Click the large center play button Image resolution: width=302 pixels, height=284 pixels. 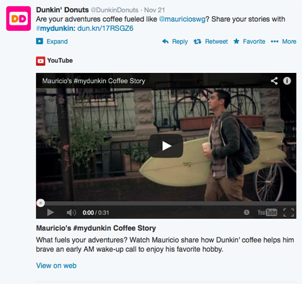tap(166, 146)
